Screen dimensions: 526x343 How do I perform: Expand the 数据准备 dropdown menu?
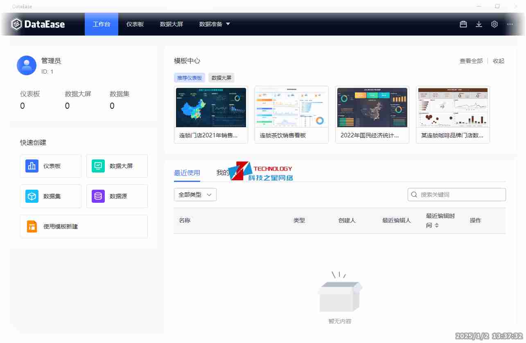[214, 24]
